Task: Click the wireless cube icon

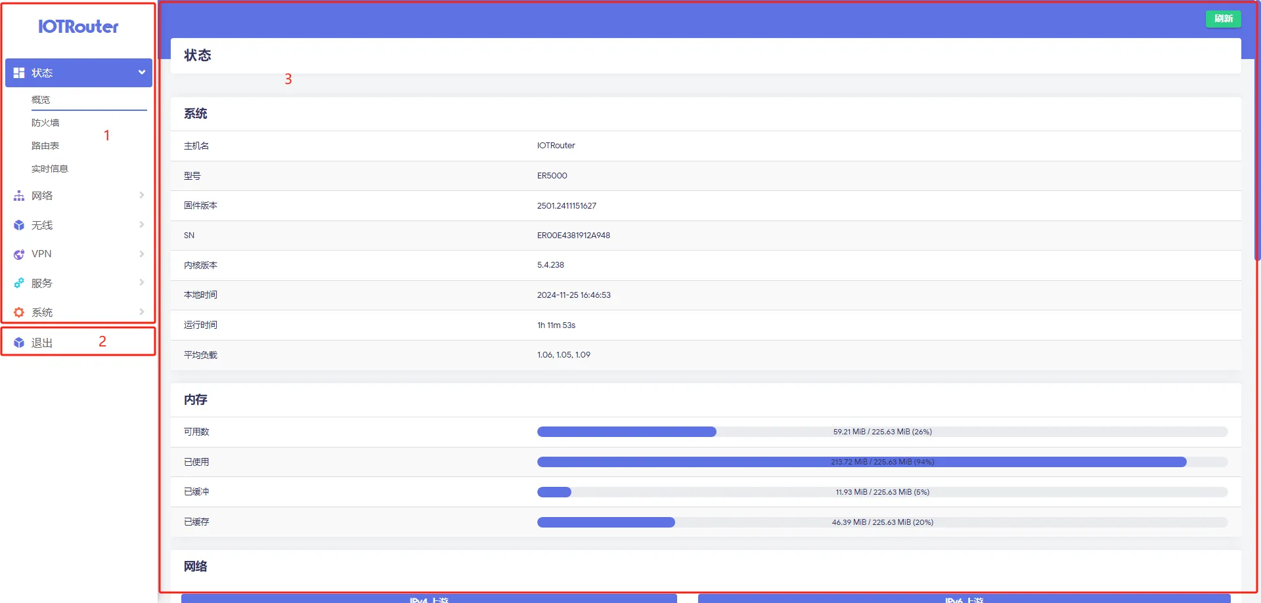Action: [x=19, y=225]
